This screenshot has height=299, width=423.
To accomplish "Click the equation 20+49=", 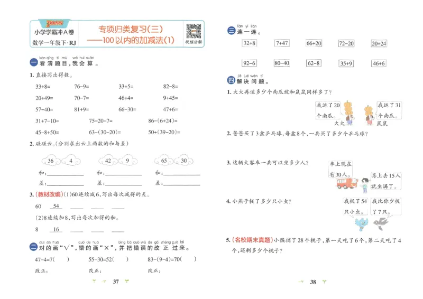I will pos(44,98).
